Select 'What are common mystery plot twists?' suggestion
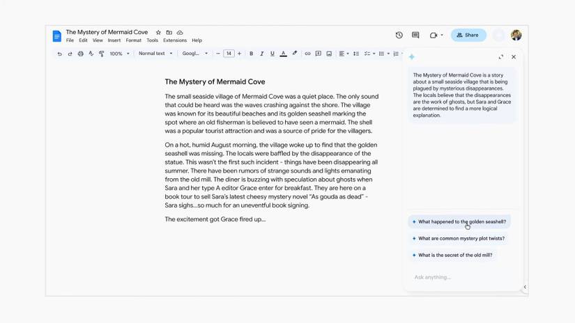Screen dimensions: 575x323 tap(459, 238)
